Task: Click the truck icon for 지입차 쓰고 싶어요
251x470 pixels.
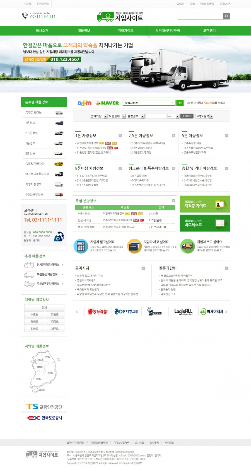Action: click(x=187, y=246)
